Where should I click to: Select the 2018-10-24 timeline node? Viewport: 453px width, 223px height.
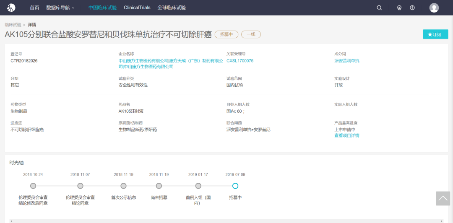(33, 186)
